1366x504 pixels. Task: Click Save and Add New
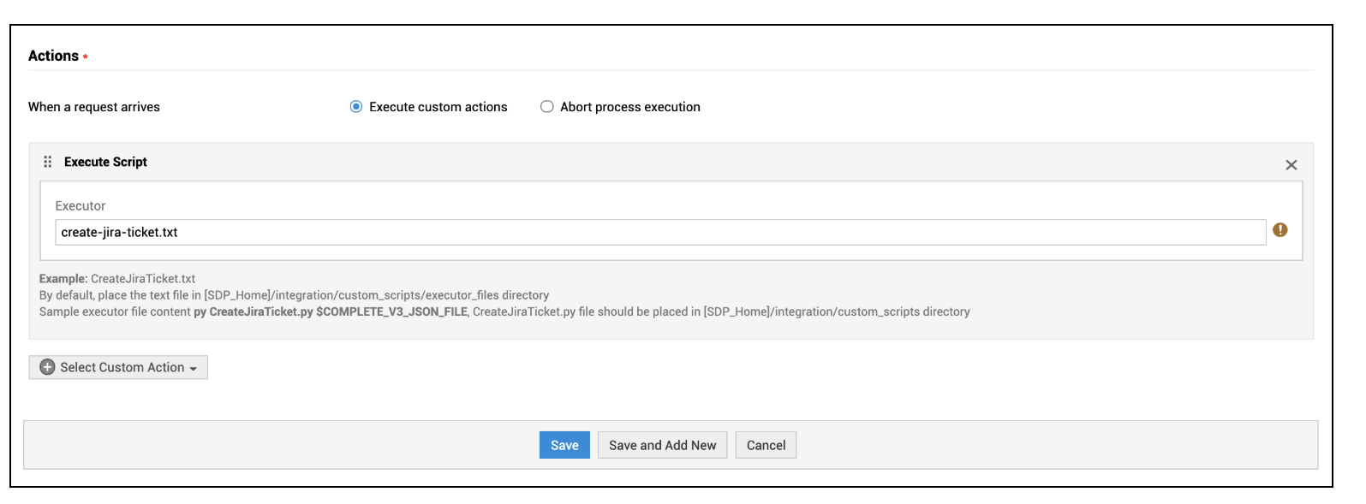click(662, 445)
